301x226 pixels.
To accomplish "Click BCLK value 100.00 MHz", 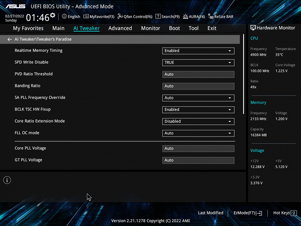I will [x=260, y=71].
